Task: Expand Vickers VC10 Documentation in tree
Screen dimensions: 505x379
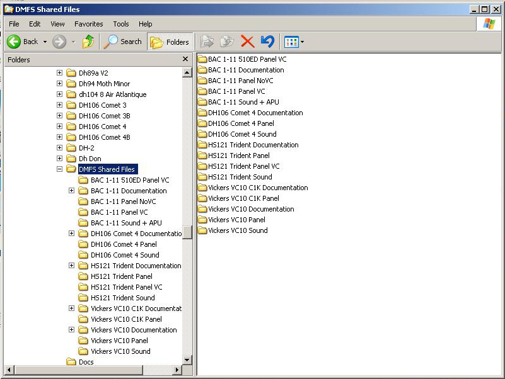Action: [71, 330]
